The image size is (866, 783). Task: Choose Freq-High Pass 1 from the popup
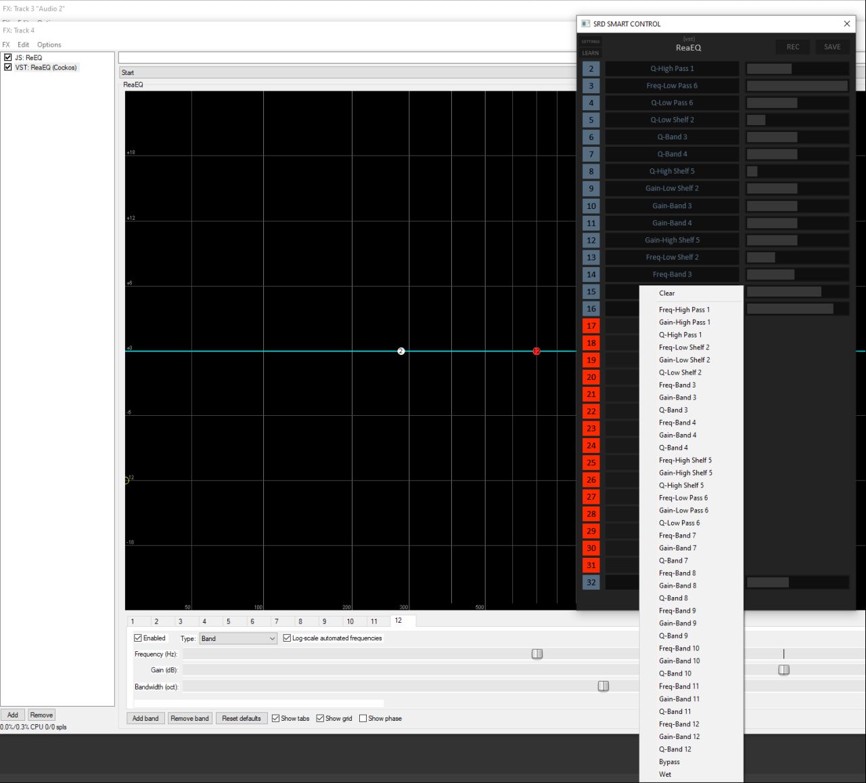[x=691, y=310]
